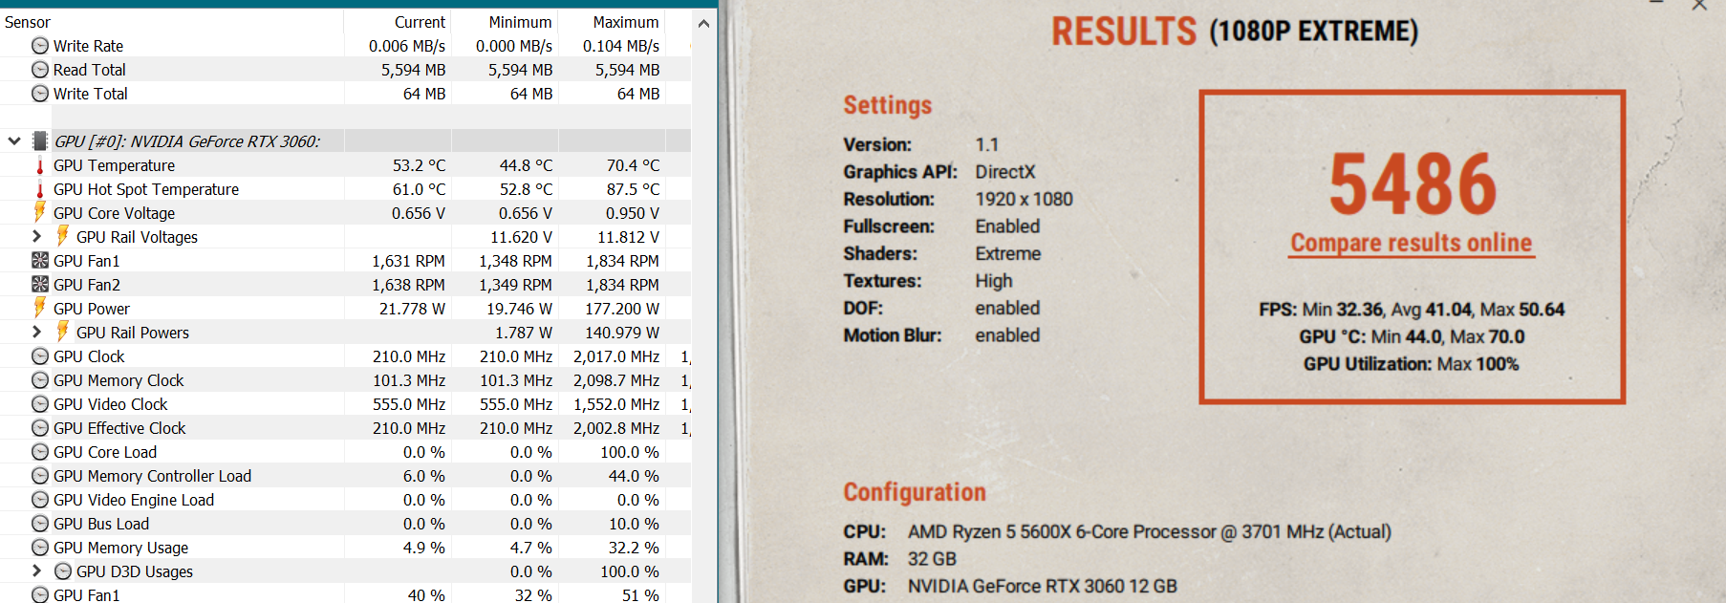Click the Sensor column header
Screen dimensions: 1726x603
[x=28, y=22]
